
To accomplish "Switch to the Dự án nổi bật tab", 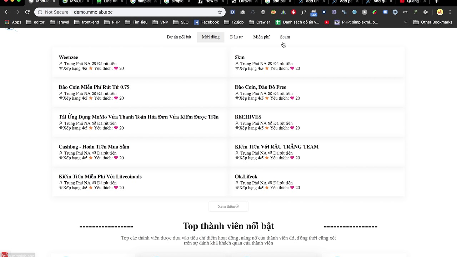I will coord(179,37).
